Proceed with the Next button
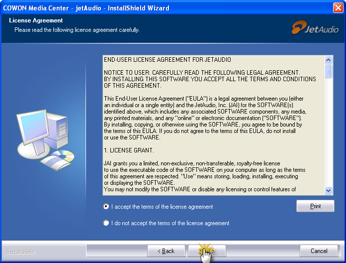The width and height of the screenshot is (346, 263). [x=207, y=251]
